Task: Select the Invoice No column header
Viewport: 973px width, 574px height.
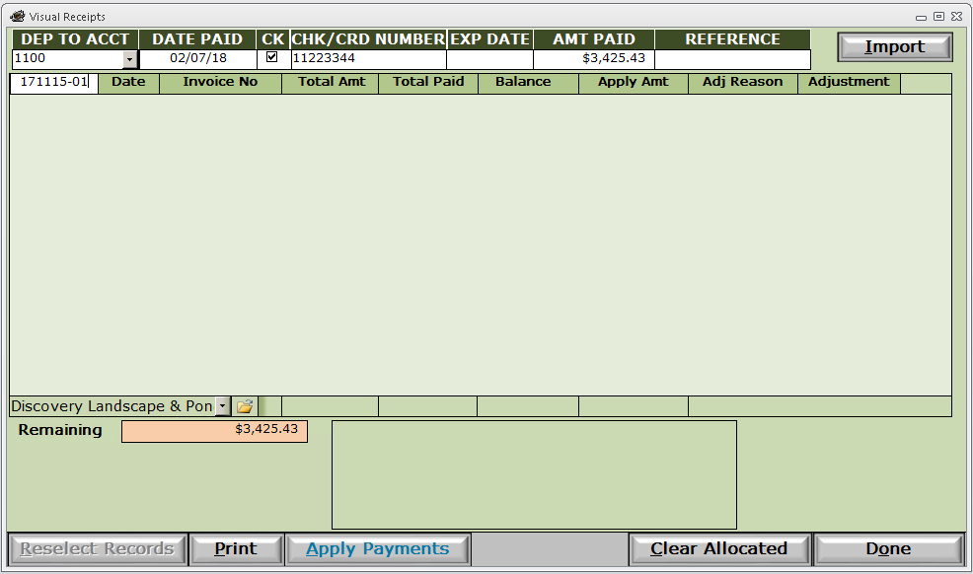Action: coord(220,83)
